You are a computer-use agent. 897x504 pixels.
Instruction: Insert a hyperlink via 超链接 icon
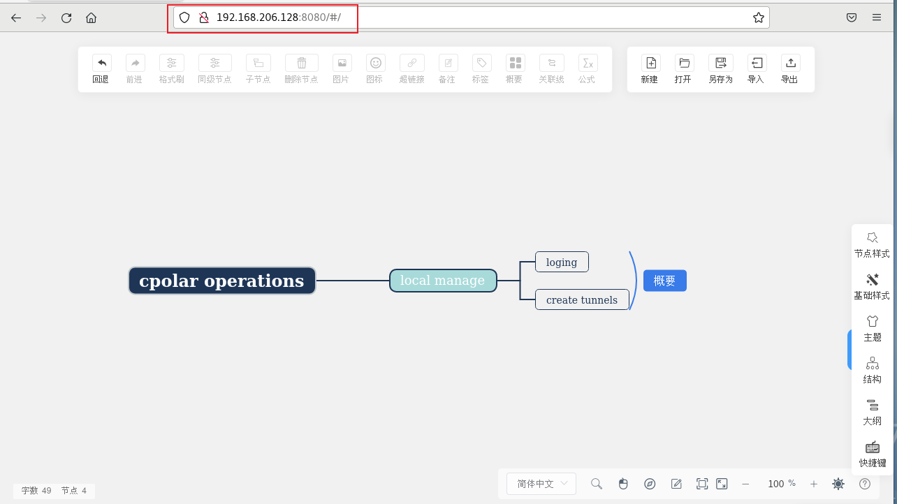point(411,68)
